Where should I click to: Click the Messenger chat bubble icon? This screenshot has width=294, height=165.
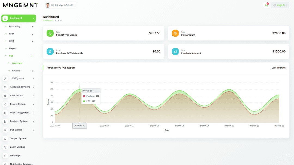coord(5,156)
